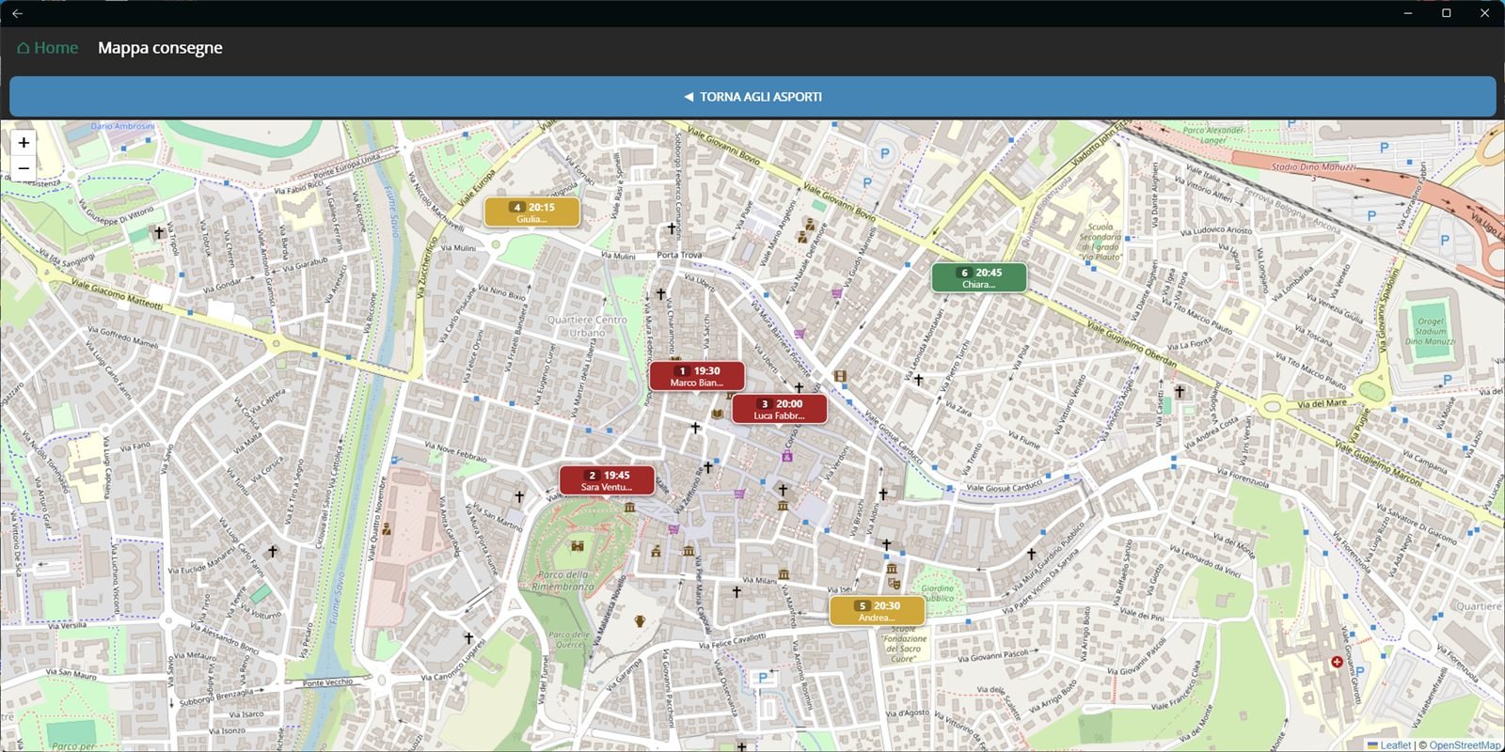
Task: Open the OpenStreetMap attribution link
Action: click(1465, 744)
